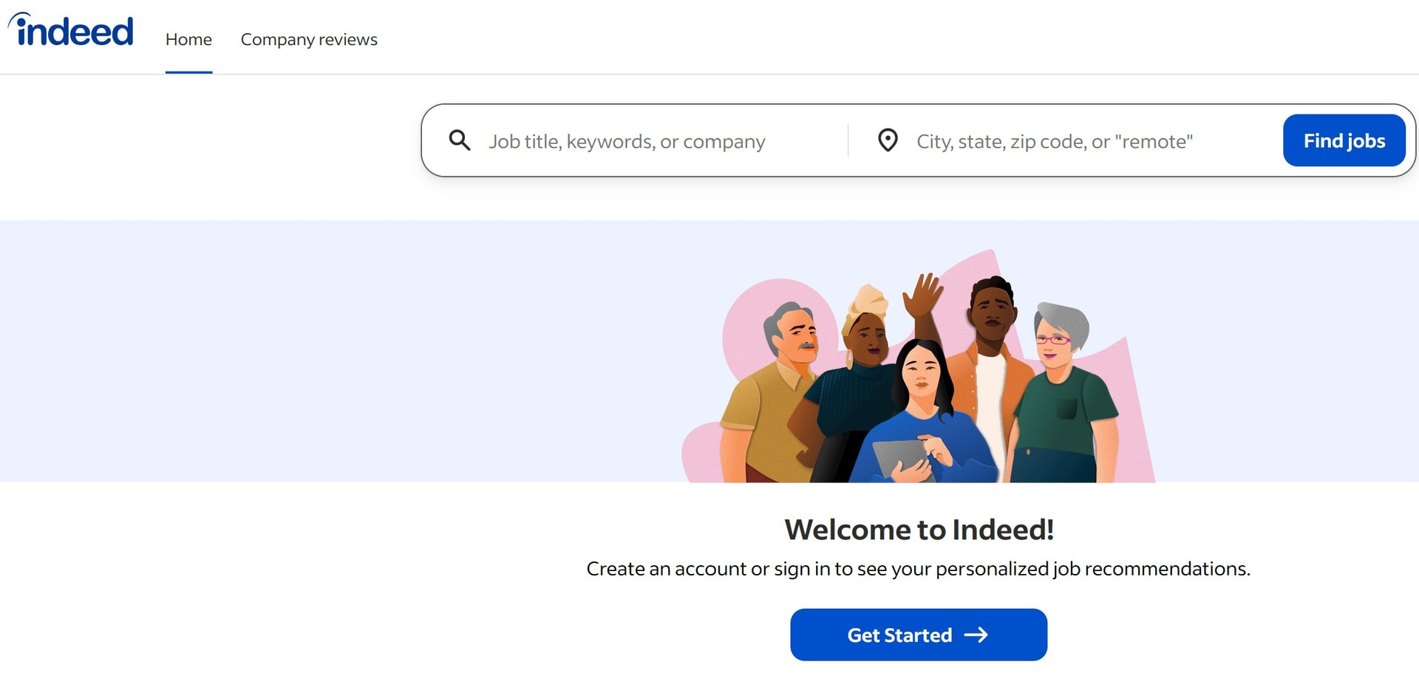Click the raised waving hand in the illustration
Screen dimensions: 1419x690
pyautogui.click(x=922, y=296)
